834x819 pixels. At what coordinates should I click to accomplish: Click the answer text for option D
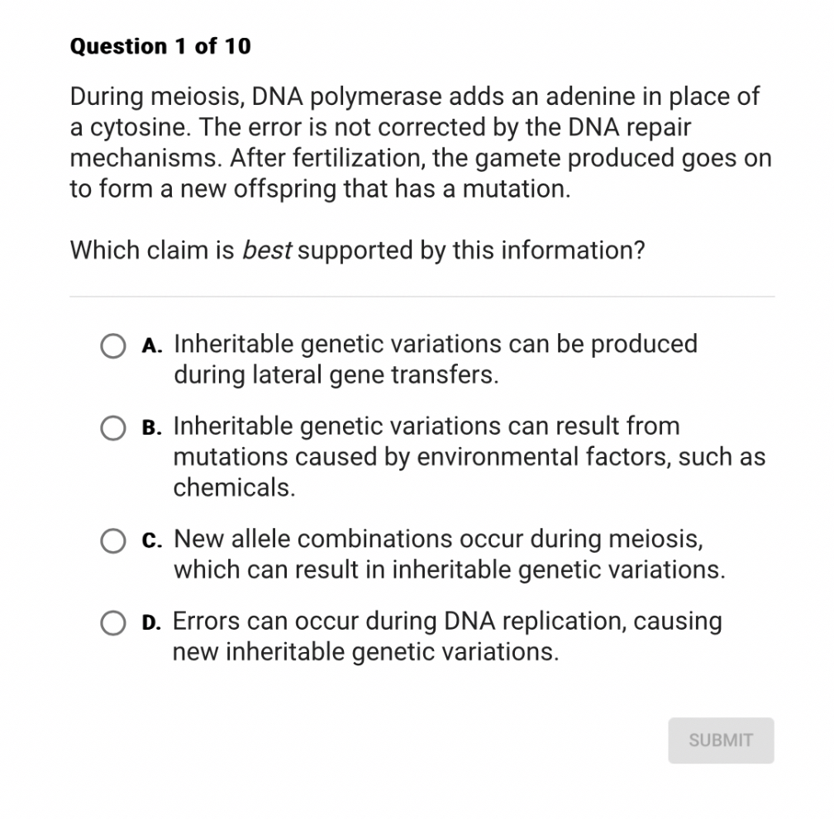(x=446, y=636)
